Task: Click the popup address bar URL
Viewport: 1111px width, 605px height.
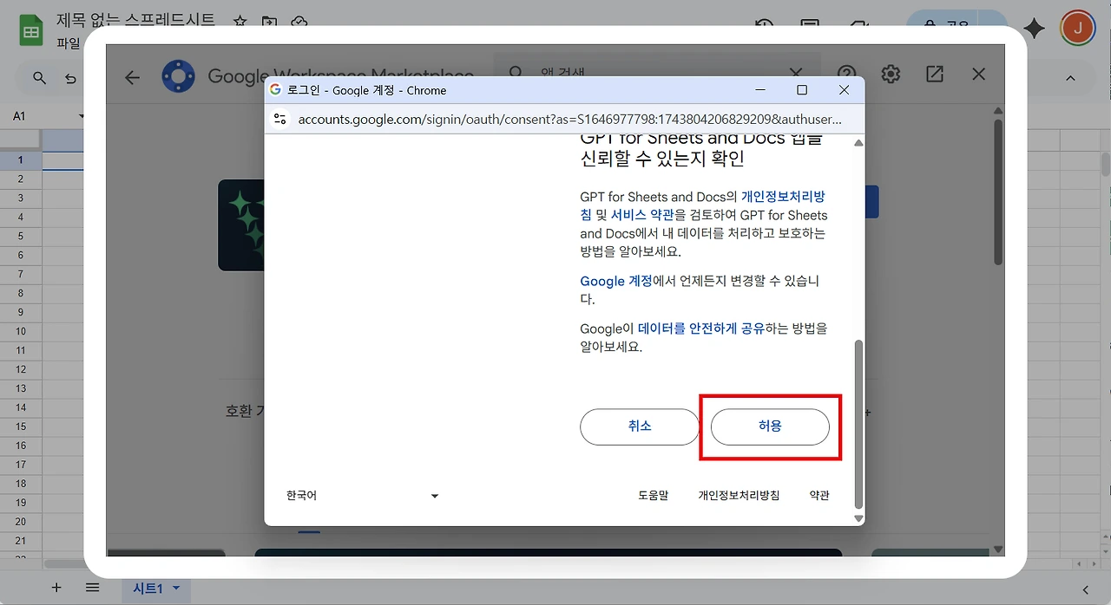Action: point(569,119)
